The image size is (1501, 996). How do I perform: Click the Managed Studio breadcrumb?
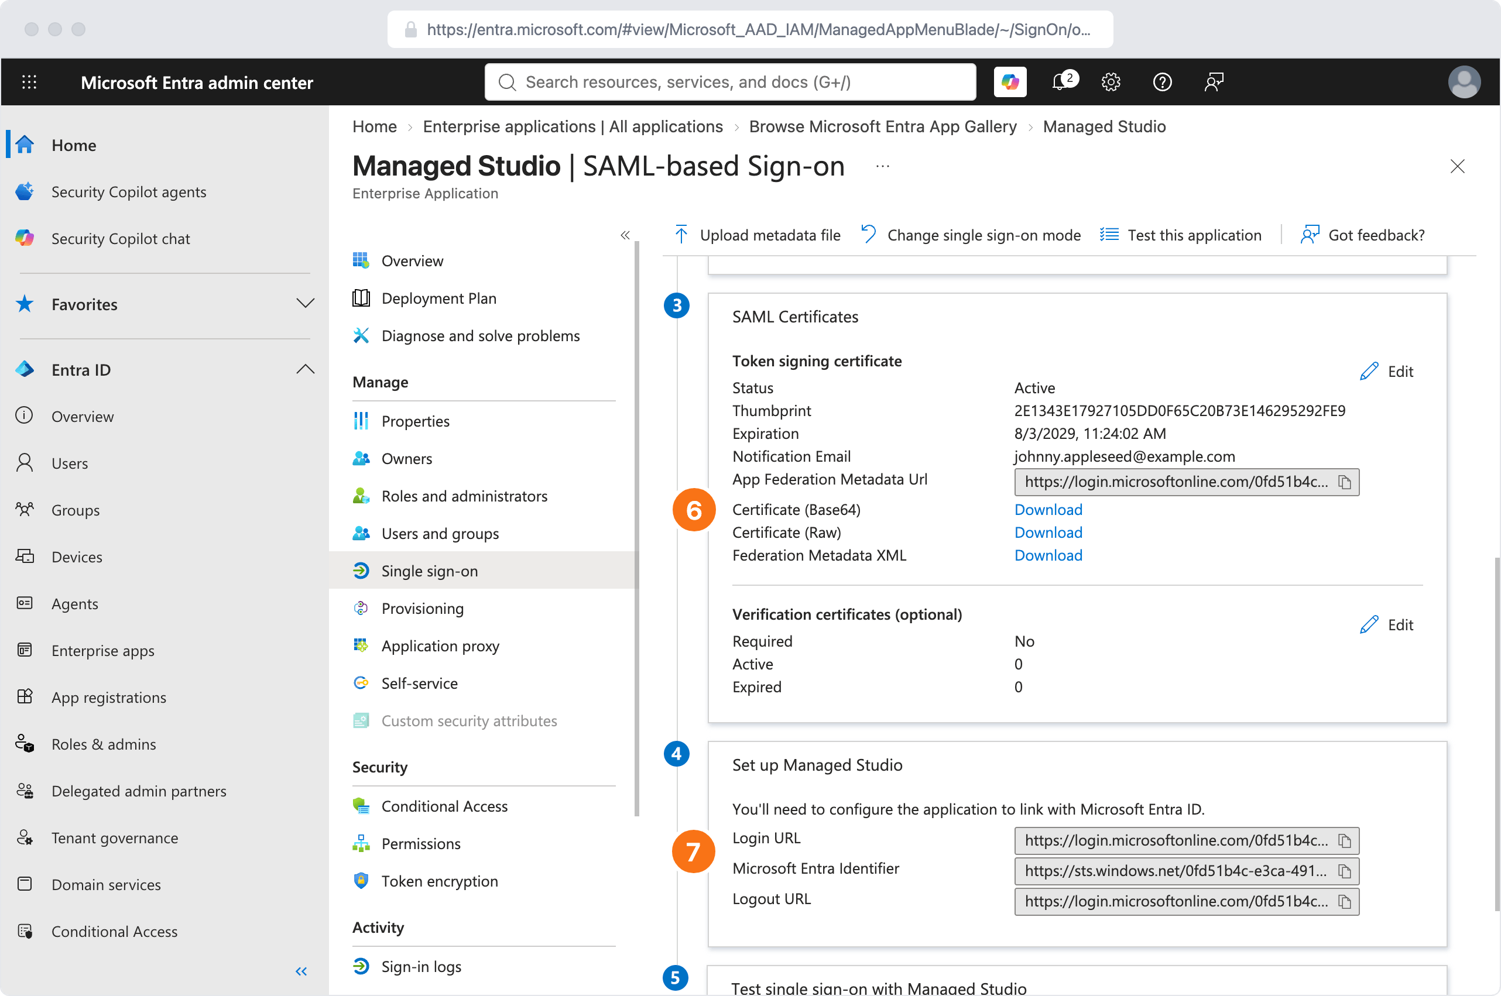[x=1104, y=126]
